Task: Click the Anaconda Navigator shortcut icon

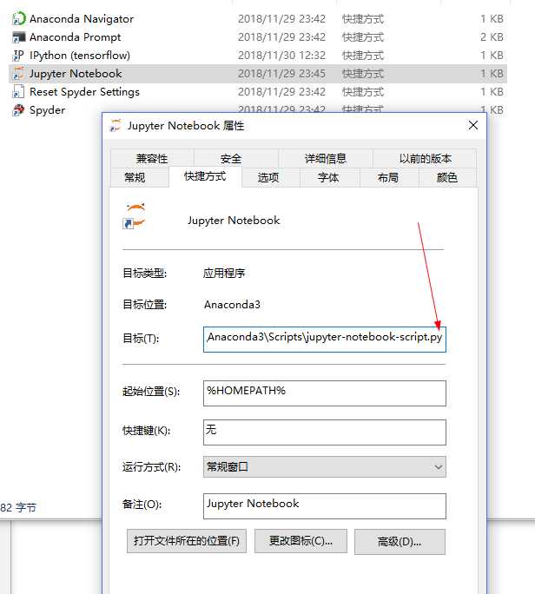Action: [18, 18]
